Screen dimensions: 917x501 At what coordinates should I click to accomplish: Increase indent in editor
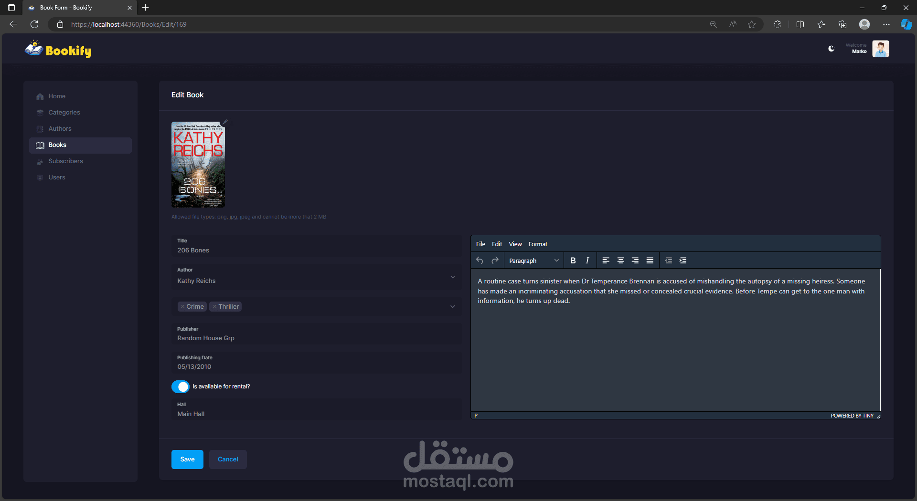[x=683, y=261]
